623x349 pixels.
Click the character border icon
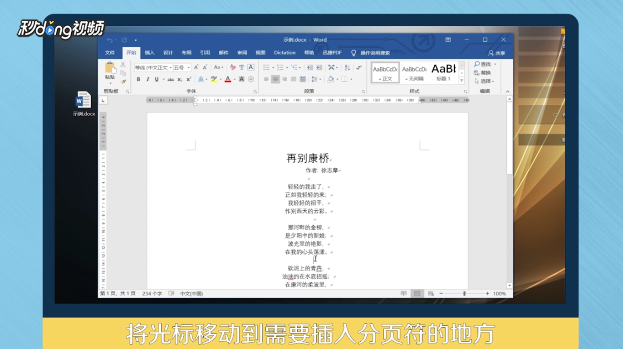point(251,68)
